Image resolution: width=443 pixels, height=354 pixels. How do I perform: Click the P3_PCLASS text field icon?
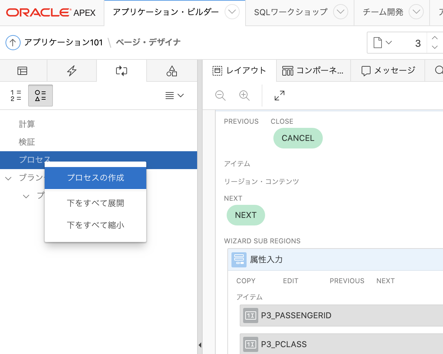(x=251, y=344)
